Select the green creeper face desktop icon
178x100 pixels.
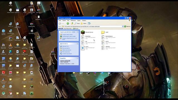(31, 95)
